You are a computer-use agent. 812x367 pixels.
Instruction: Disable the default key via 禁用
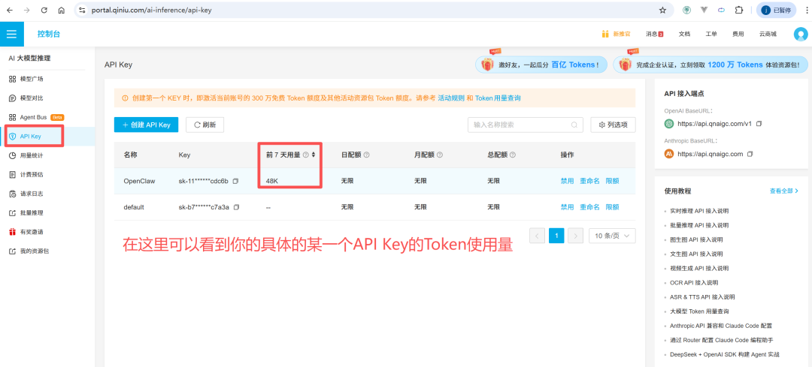click(567, 207)
